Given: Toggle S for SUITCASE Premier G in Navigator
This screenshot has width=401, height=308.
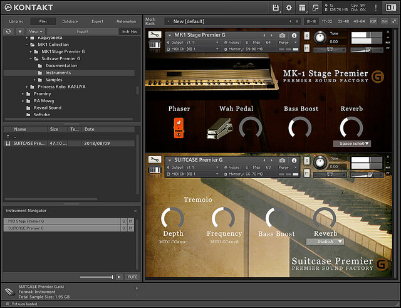Looking at the screenshot, I should pos(124,228).
